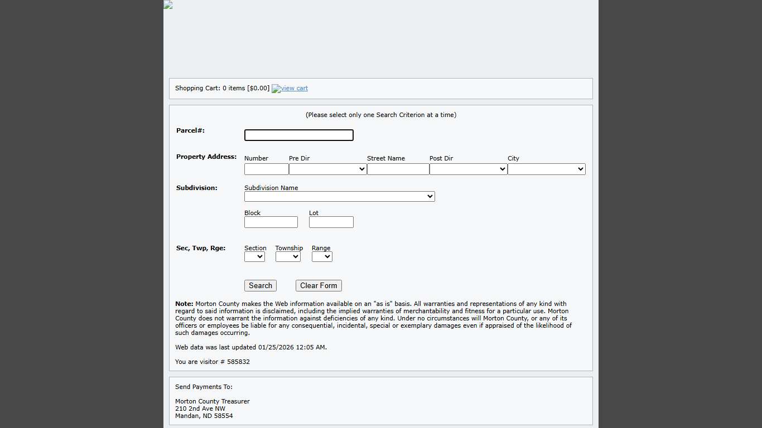Select the Property Address label
The height and width of the screenshot is (428, 762).
(206, 157)
